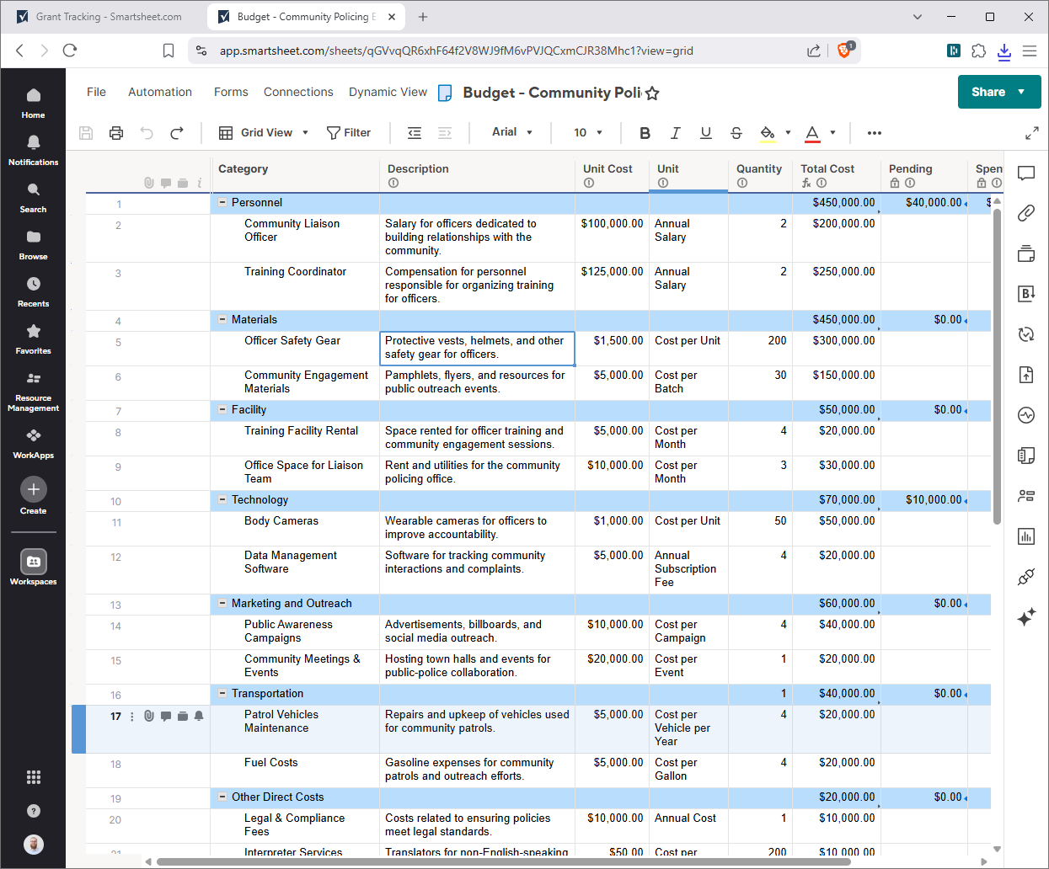Toggle strikethrough formatting
This screenshot has height=869, width=1049.
(x=736, y=133)
